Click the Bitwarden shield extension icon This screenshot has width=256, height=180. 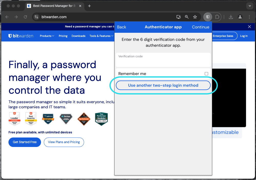coord(208,17)
